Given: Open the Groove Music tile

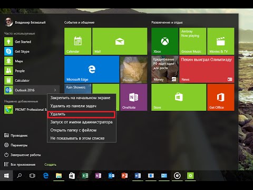Looking at the screenshot, I should point(193,41).
